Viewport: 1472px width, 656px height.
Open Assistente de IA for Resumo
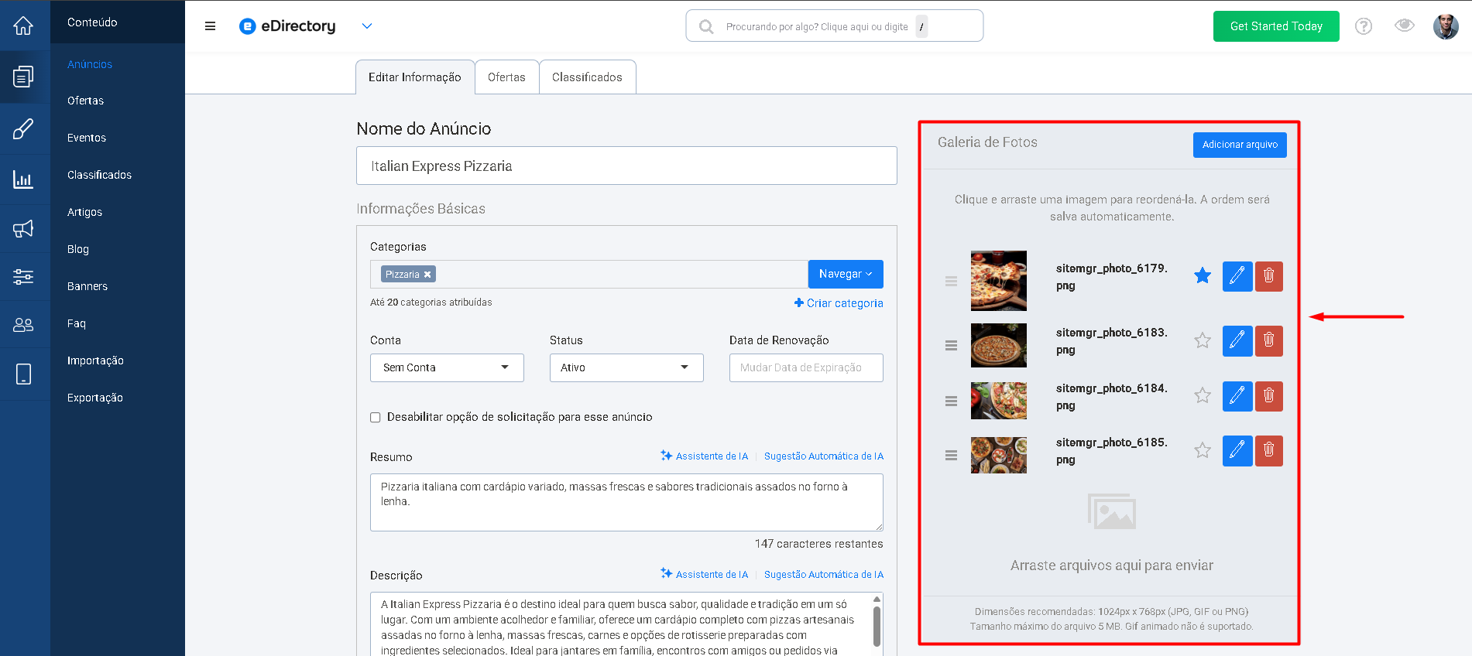click(x=705, y=456)
